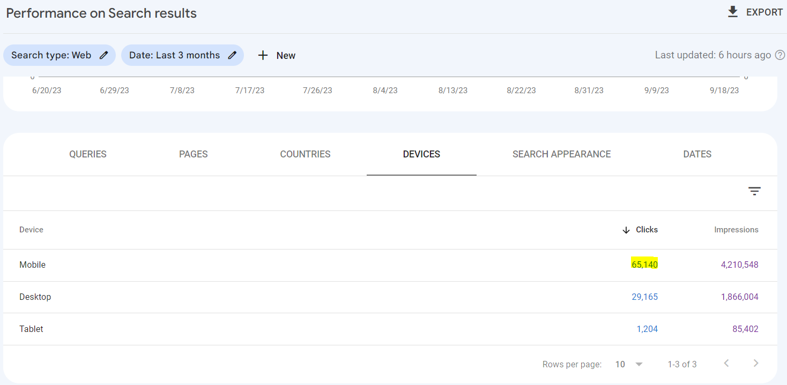Screen dimensions: 787x385
Task: Switch to the Pages tab
Action: click(194, 154)
